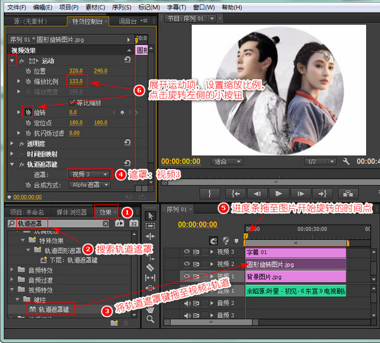Expand the 视频 3 track header
Viewport: 380px width, 343px height.
coord(212,252)
